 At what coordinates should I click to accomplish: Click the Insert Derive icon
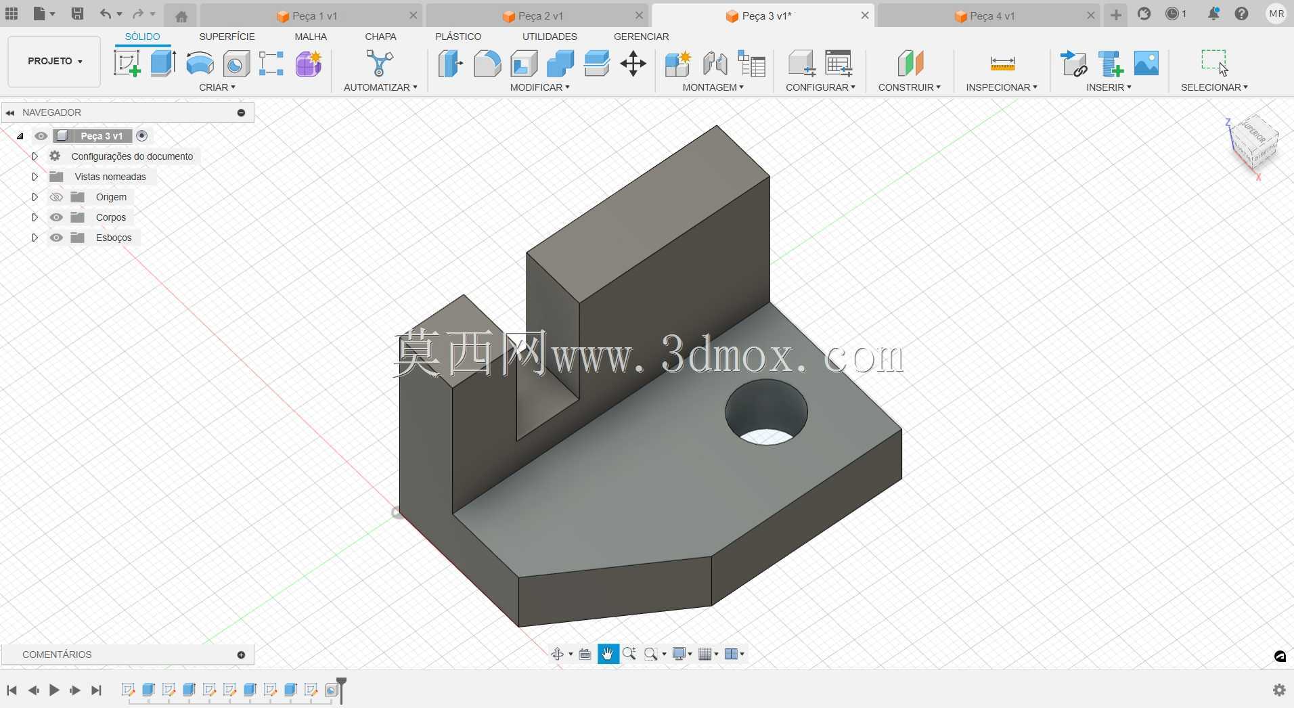point(1073,64)
